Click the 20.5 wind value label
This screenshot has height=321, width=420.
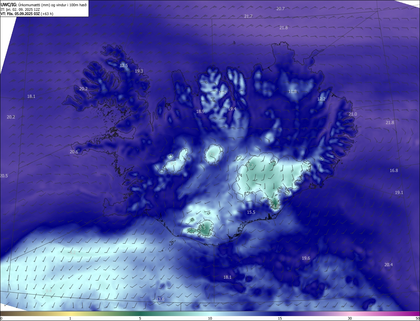4,176
